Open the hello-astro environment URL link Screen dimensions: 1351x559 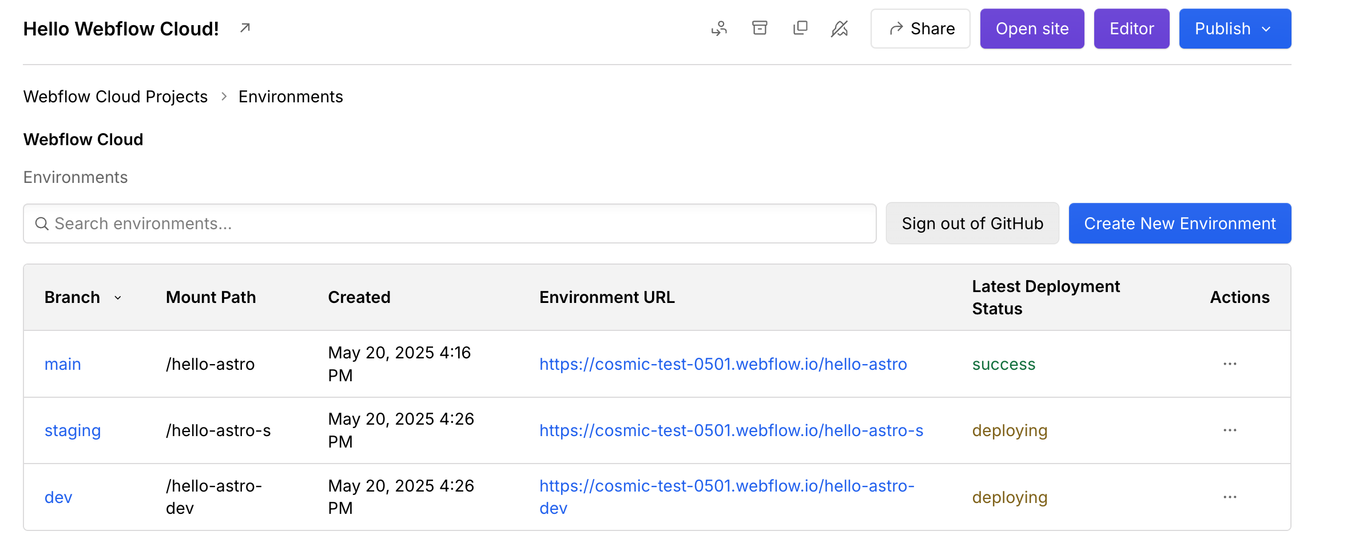722,364
